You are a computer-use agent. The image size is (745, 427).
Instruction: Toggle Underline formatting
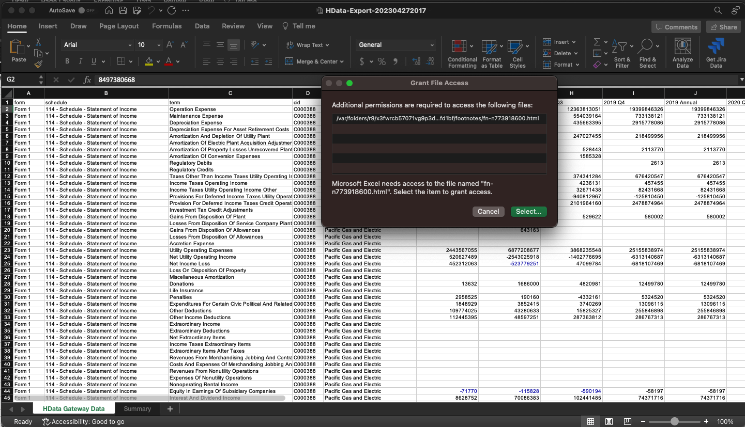click(x=94, y=61)
